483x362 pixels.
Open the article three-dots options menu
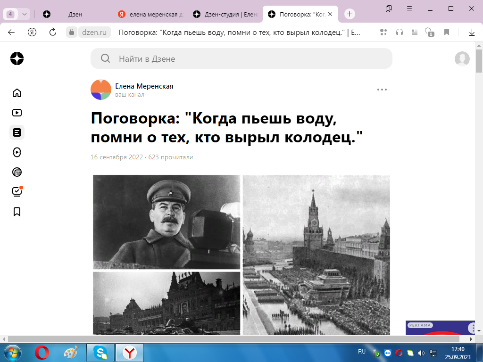[382, 90]
